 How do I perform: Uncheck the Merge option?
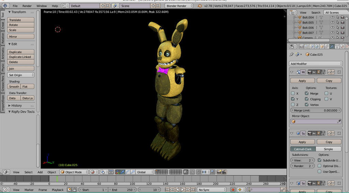coord(307,93)
